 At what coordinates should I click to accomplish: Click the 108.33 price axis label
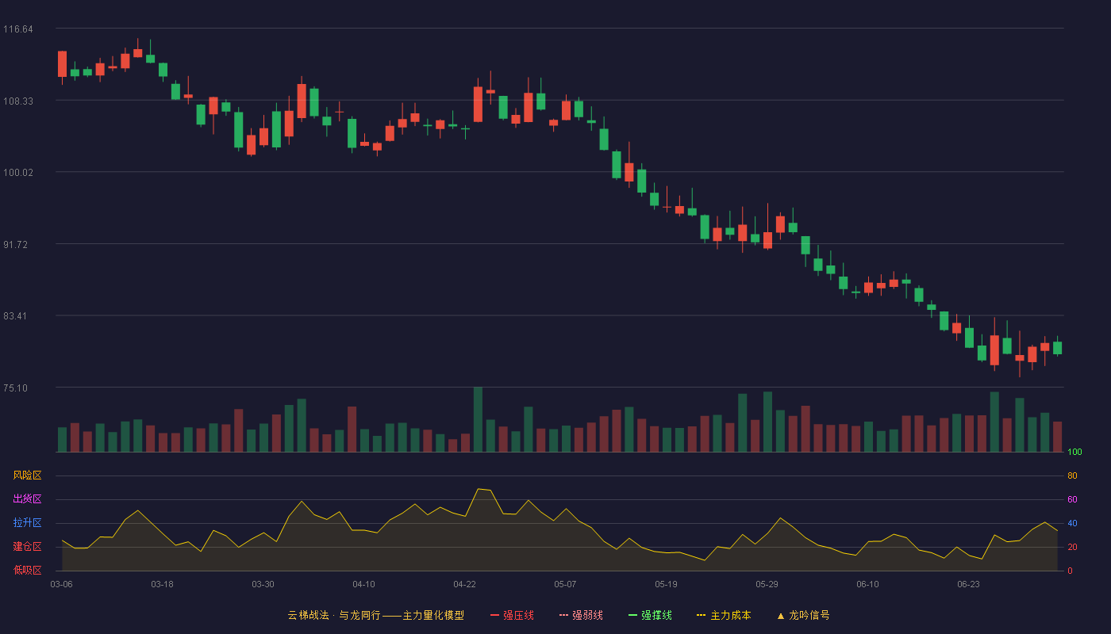pos(18,101)
